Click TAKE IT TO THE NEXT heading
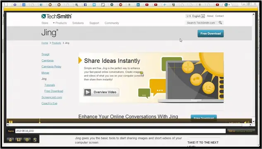 point(203,142)
